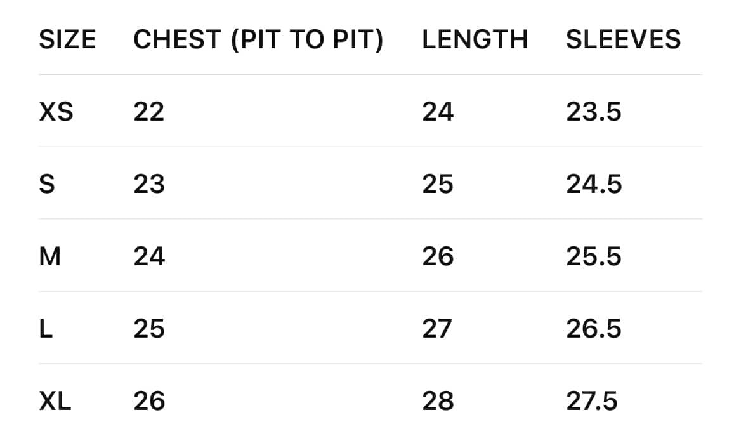Click the L length value 27
Image resolution: width=734 pixels, height=443 pixels.
[438, 329]
